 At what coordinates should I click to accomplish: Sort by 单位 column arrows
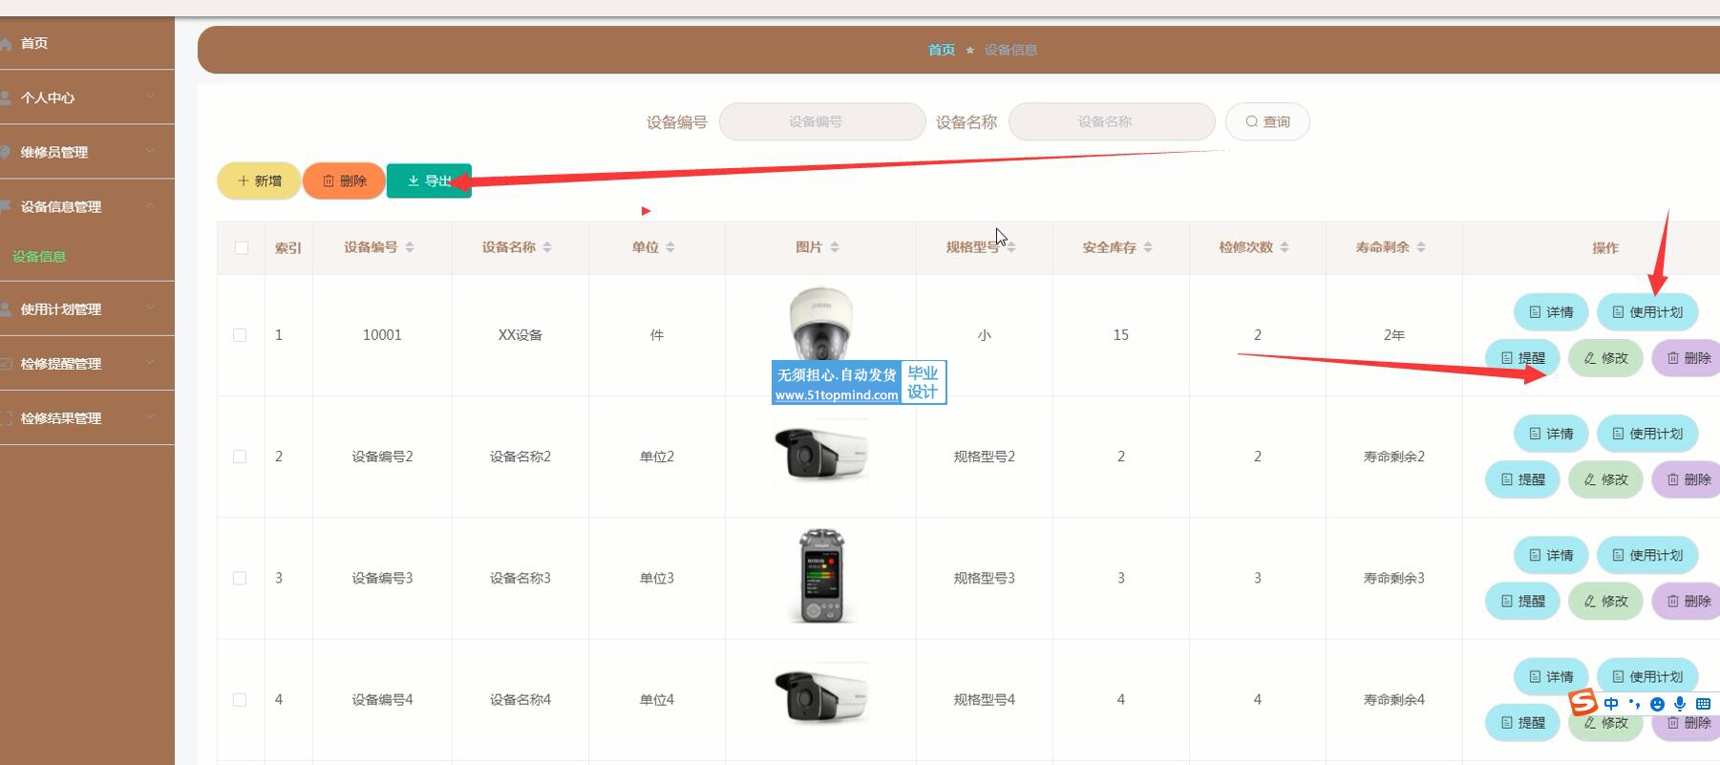coord(670,247)
